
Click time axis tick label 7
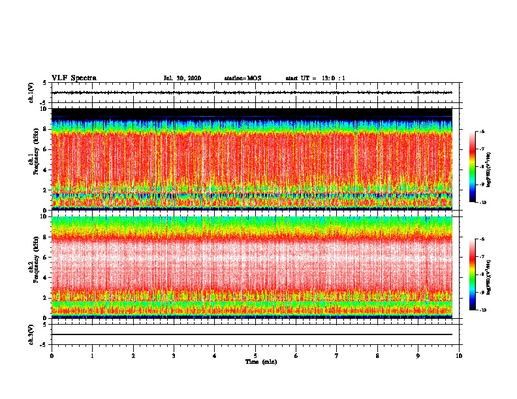pos(337,356)
